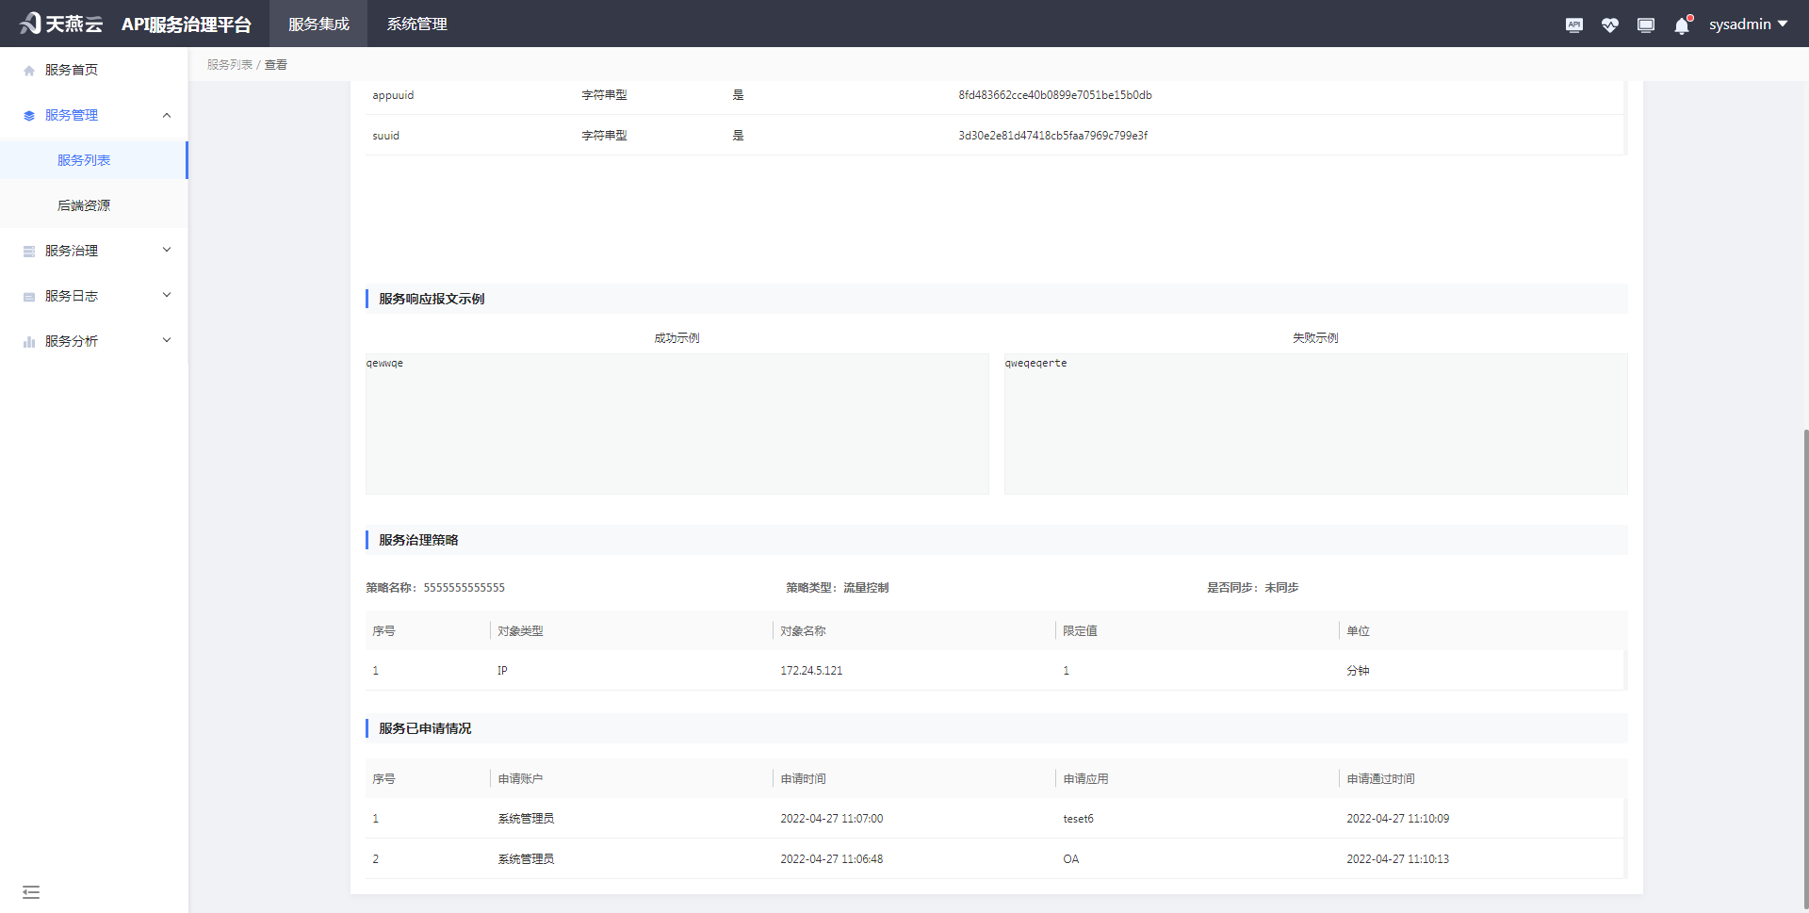Expand the 服务日志 menu
This screenshot has width=1809, height=913.
[x=94, y=295]
